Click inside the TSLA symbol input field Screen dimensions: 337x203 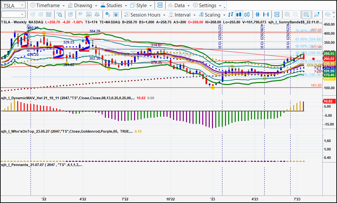(11, 6)
